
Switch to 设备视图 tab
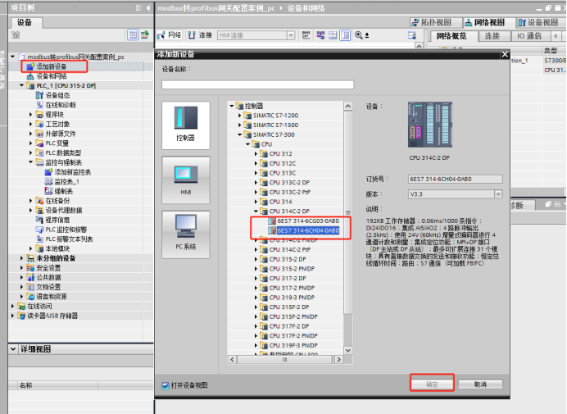[x=538, y=22]
